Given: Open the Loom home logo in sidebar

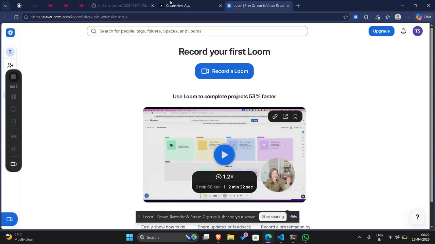Looking at the screenshot, I should tap(10, 33).
